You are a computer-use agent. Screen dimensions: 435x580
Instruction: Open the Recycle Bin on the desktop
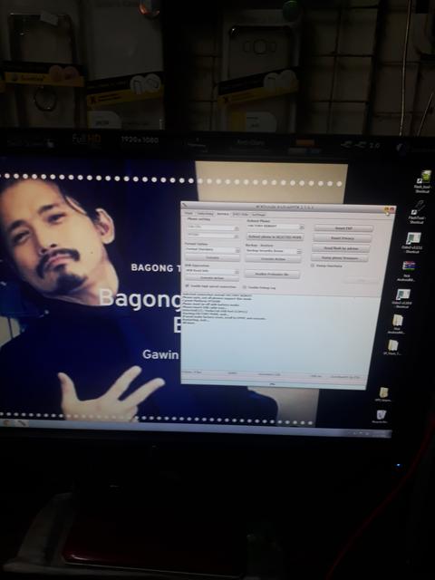click(x=381, y=417)
